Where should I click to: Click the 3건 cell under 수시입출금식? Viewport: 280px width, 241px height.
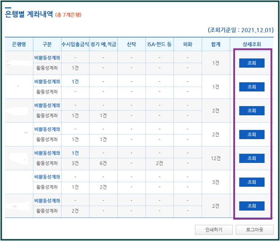click(75, 163)
